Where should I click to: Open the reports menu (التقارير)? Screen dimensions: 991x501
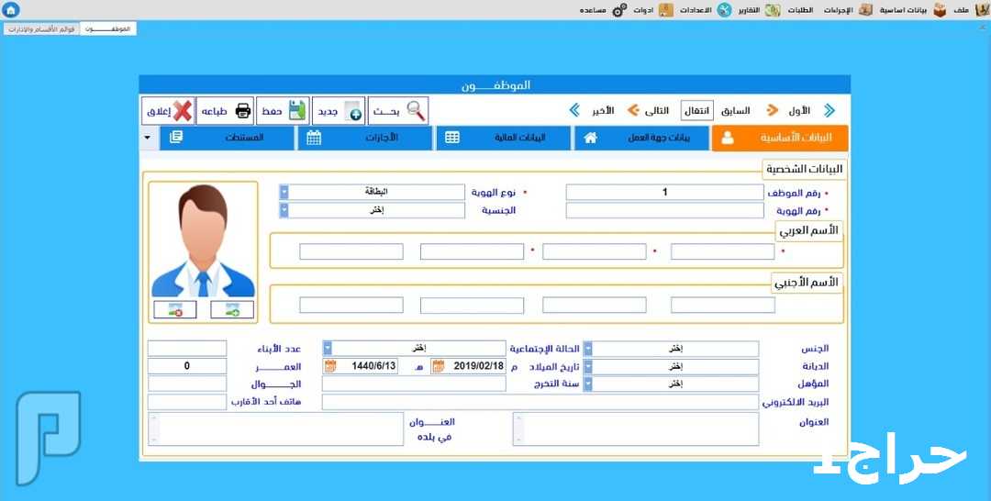point(740,10)
